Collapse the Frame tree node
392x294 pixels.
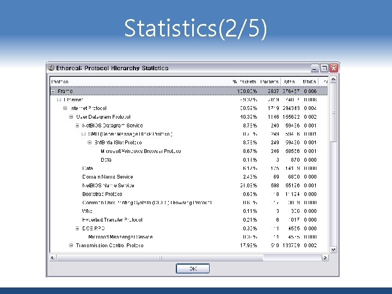[52, 91]
